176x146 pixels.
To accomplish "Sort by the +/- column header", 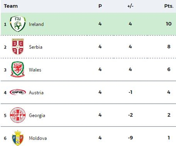I will (130, 6).
